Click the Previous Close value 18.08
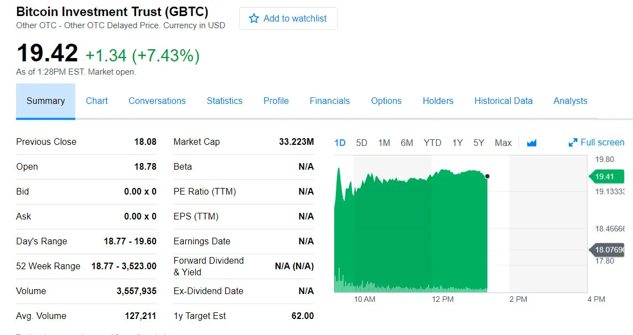 [x=146, y=142]
